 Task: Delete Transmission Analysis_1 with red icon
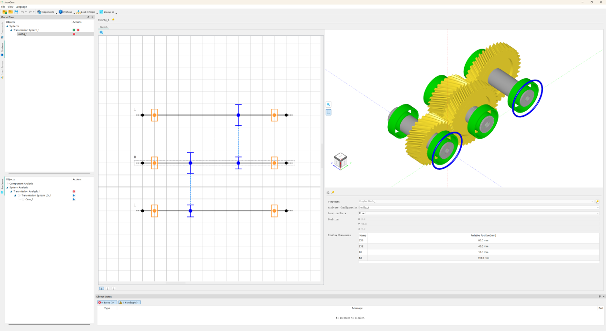tap(74, 191)
